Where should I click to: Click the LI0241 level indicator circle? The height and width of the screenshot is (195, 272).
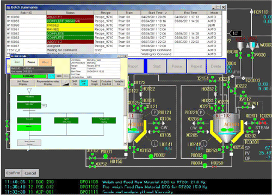204,144
